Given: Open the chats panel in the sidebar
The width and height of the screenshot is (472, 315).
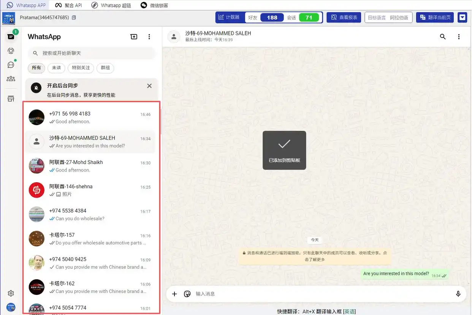Looking at the screenshot, I should 10,37.
